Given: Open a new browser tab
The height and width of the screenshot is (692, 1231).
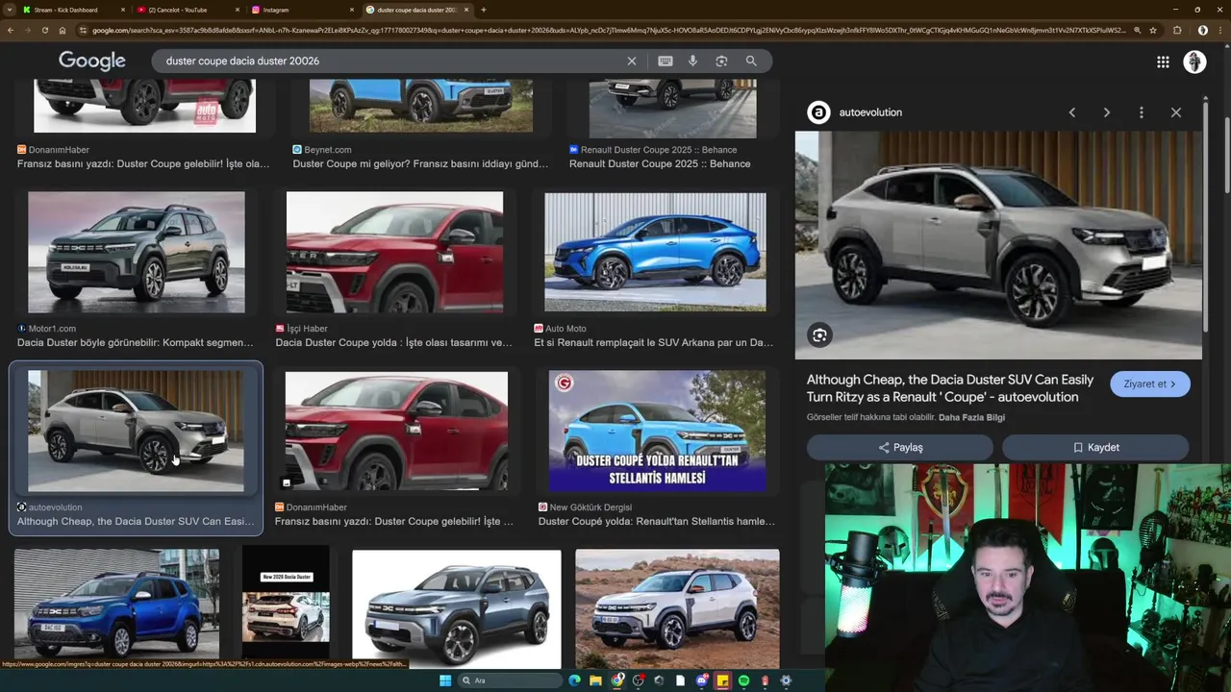Looking at the screenshot, I should 483,10.
